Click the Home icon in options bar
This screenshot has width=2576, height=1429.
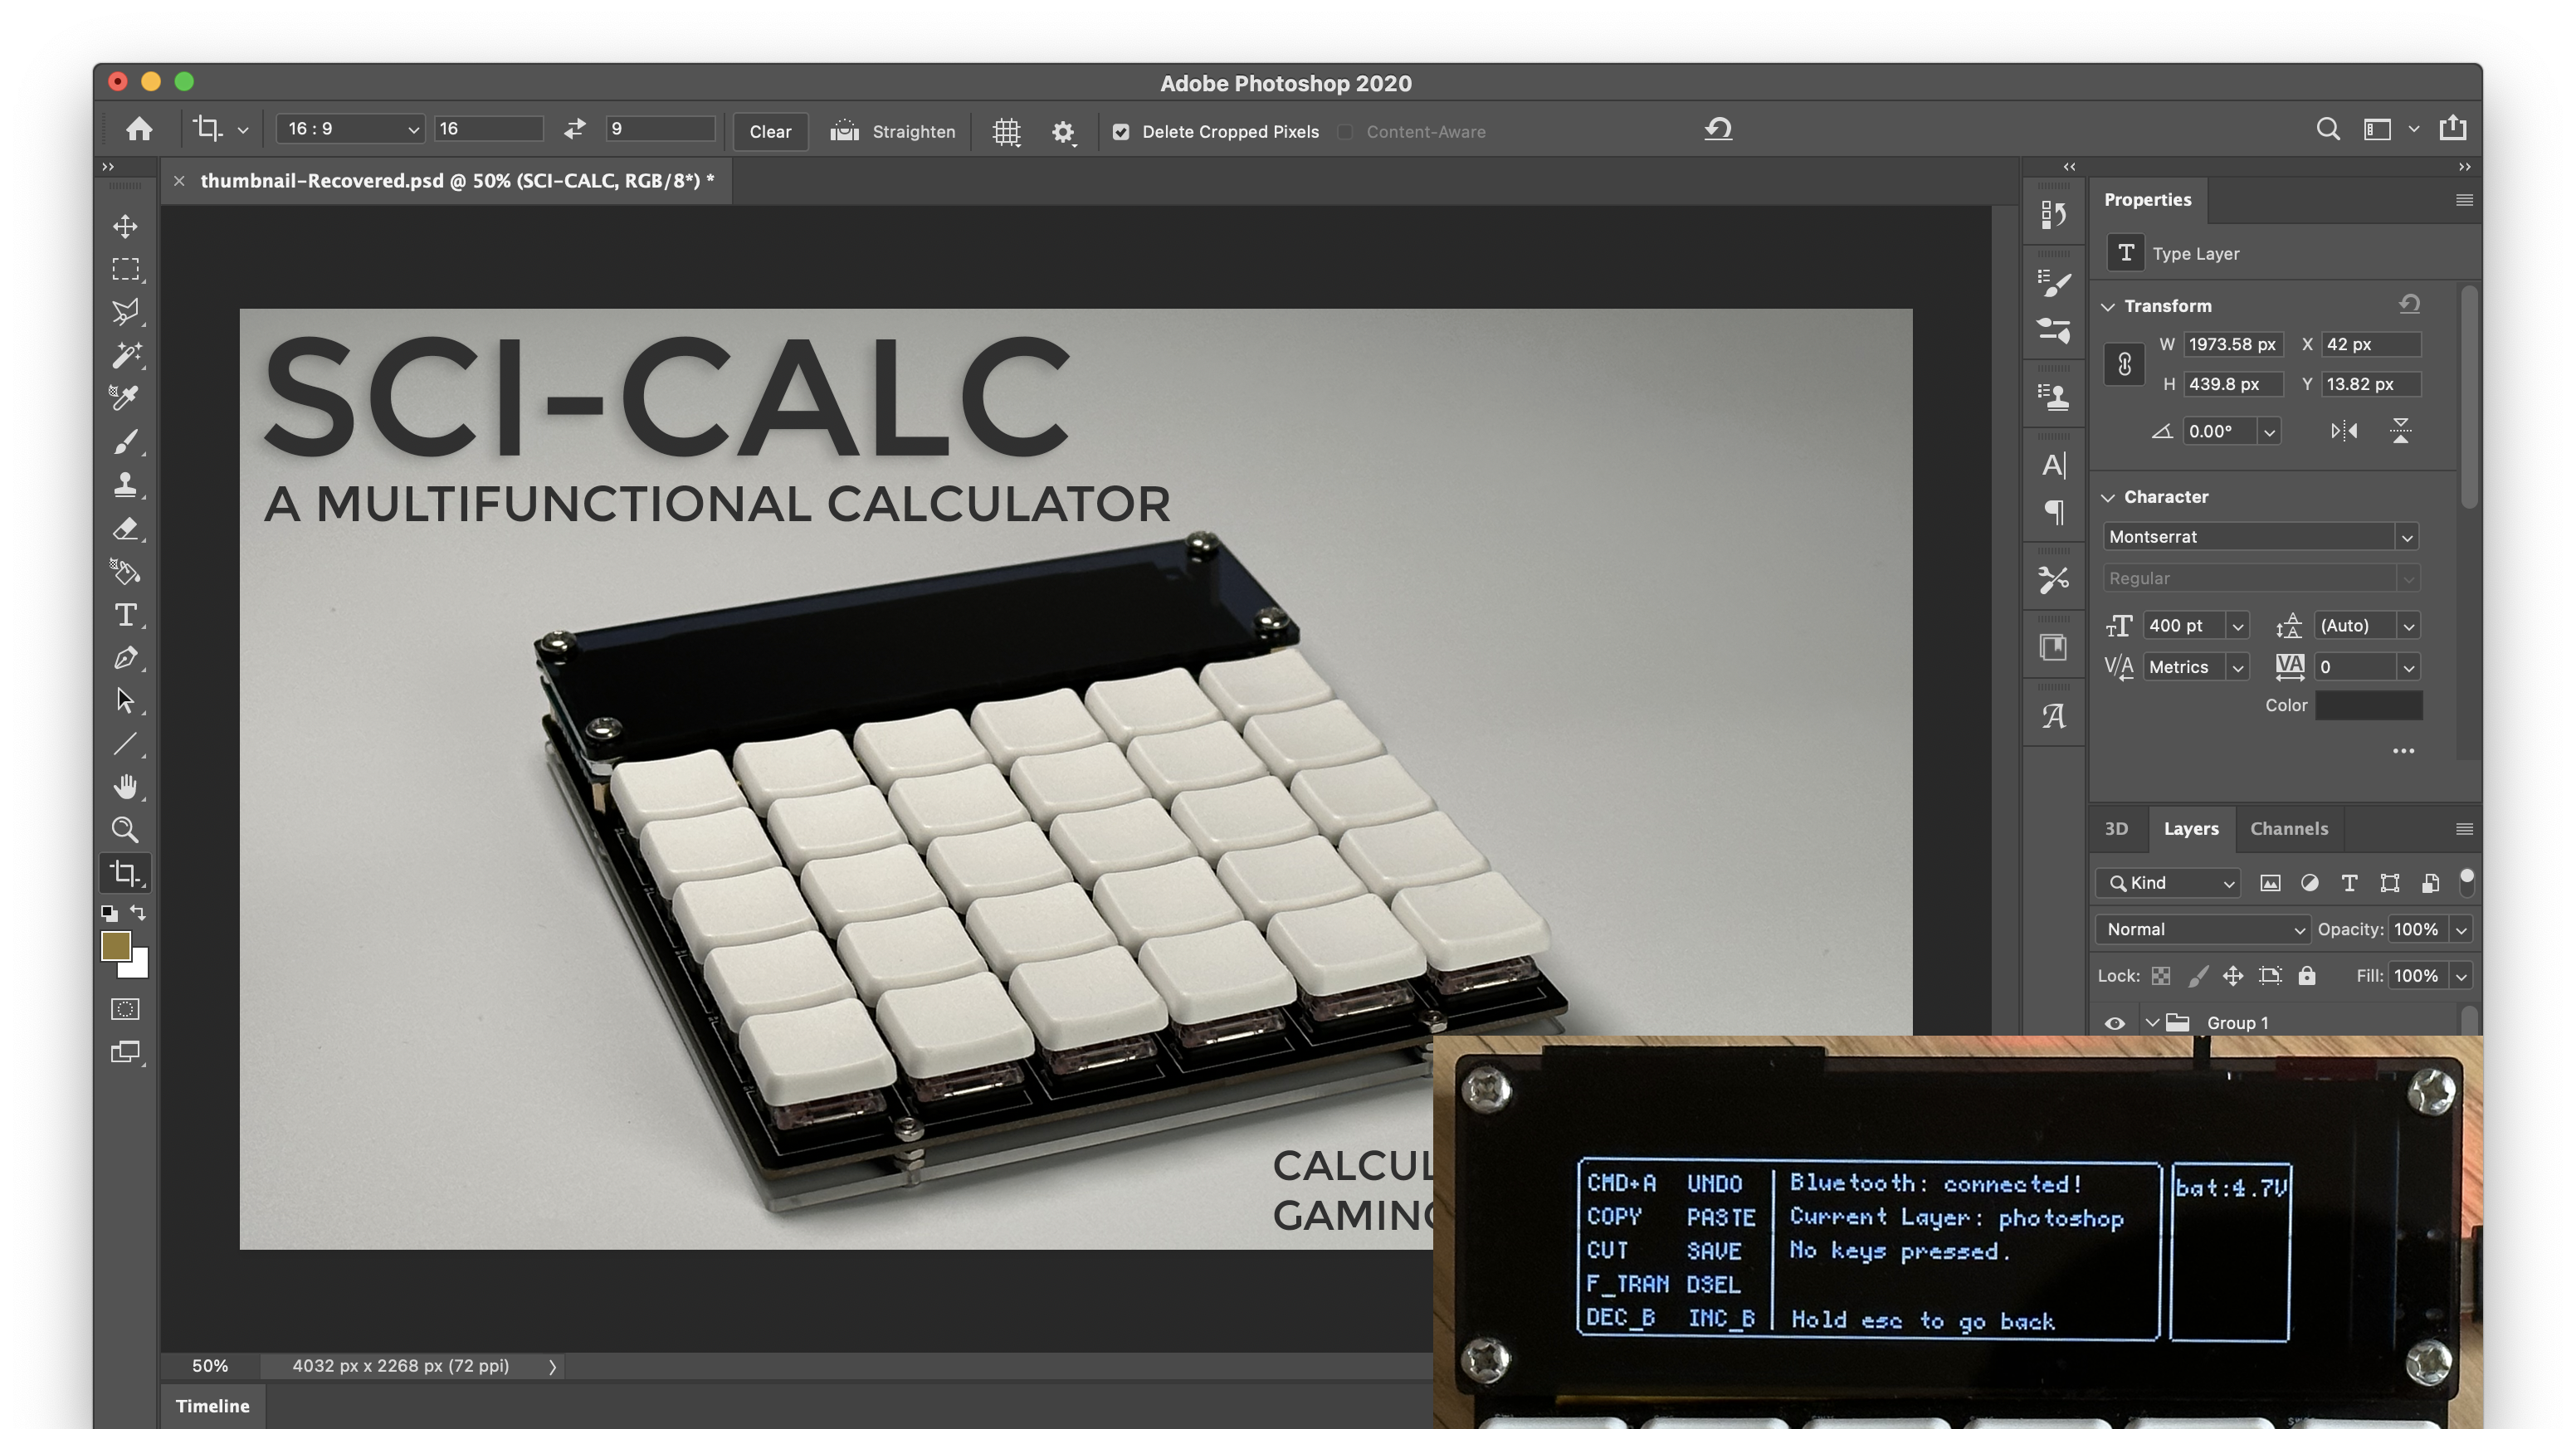(x=139, y=129)
